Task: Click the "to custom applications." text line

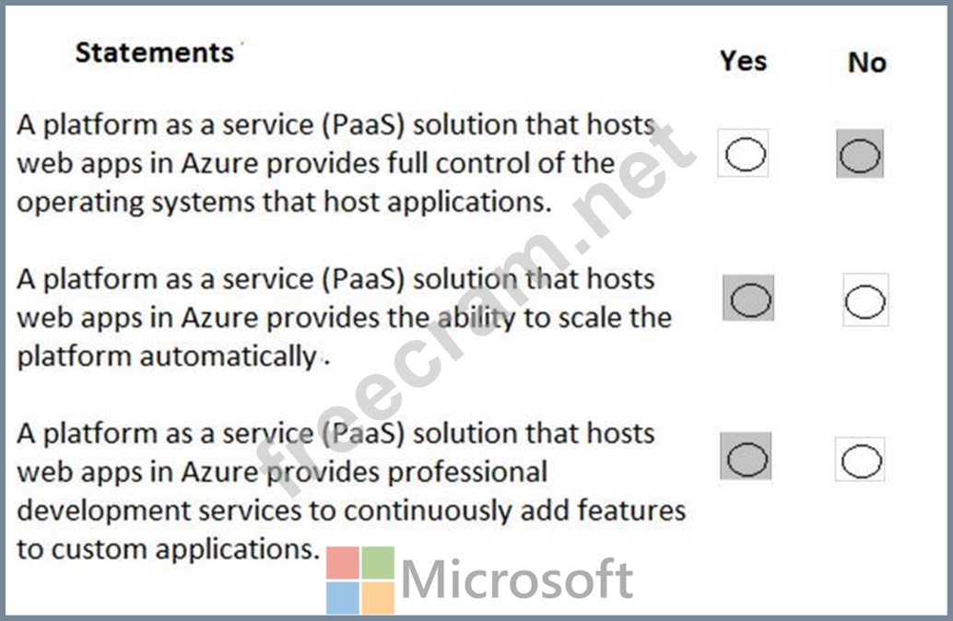Action: coord(168,549)
